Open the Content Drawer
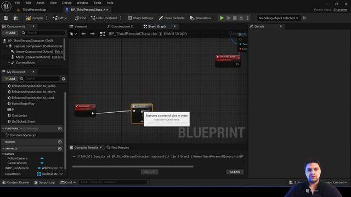 tap(16, 182)
